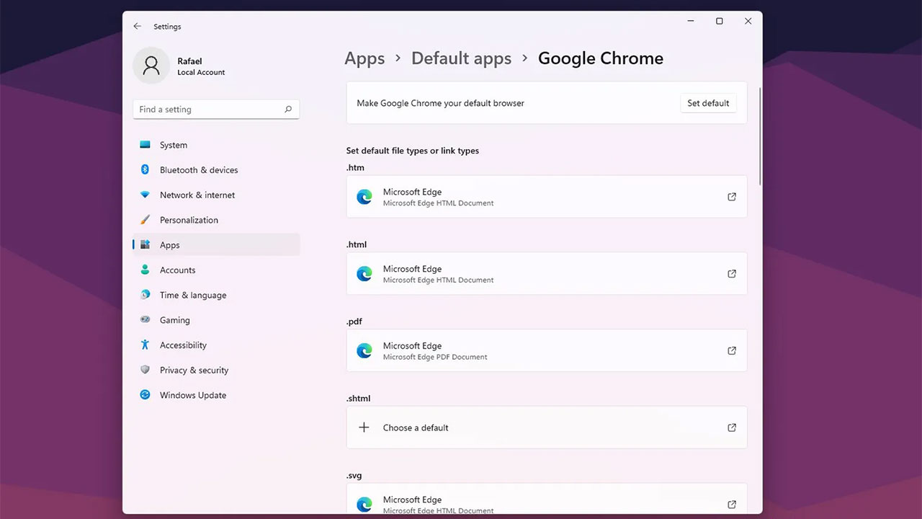Open Accessibility settings
This screenshot has width=922, height=519.
coord(216,345)
